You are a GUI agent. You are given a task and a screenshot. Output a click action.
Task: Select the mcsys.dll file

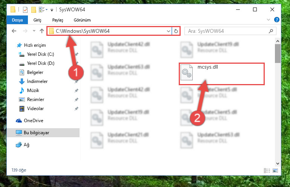coord(222,74)
